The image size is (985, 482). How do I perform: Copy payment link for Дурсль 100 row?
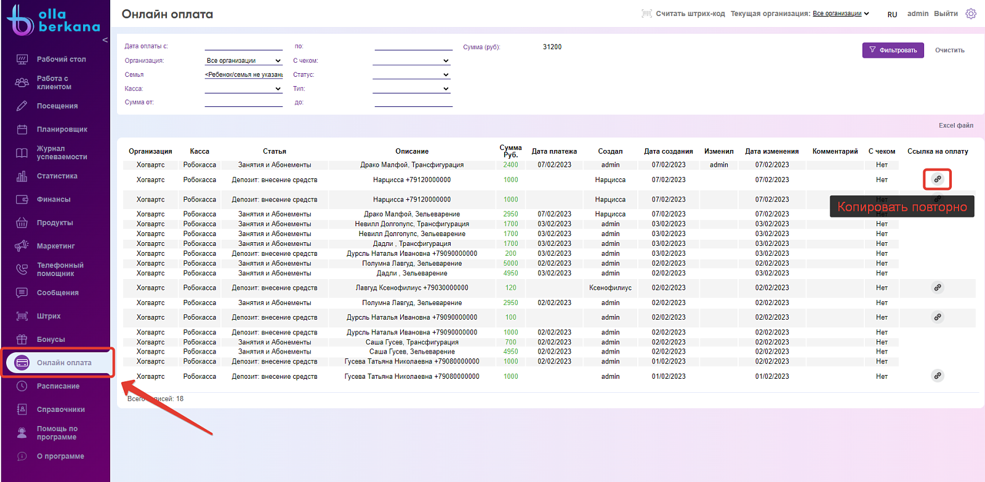[938, 317]
